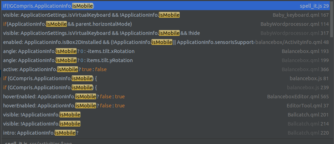Click the 'balancebox/ActivityInfo.qml 48' file label
334x144 pixels.
292,42
